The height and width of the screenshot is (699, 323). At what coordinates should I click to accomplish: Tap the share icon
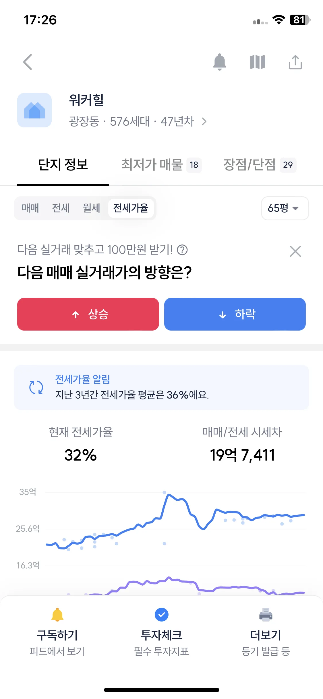(295, 62)
